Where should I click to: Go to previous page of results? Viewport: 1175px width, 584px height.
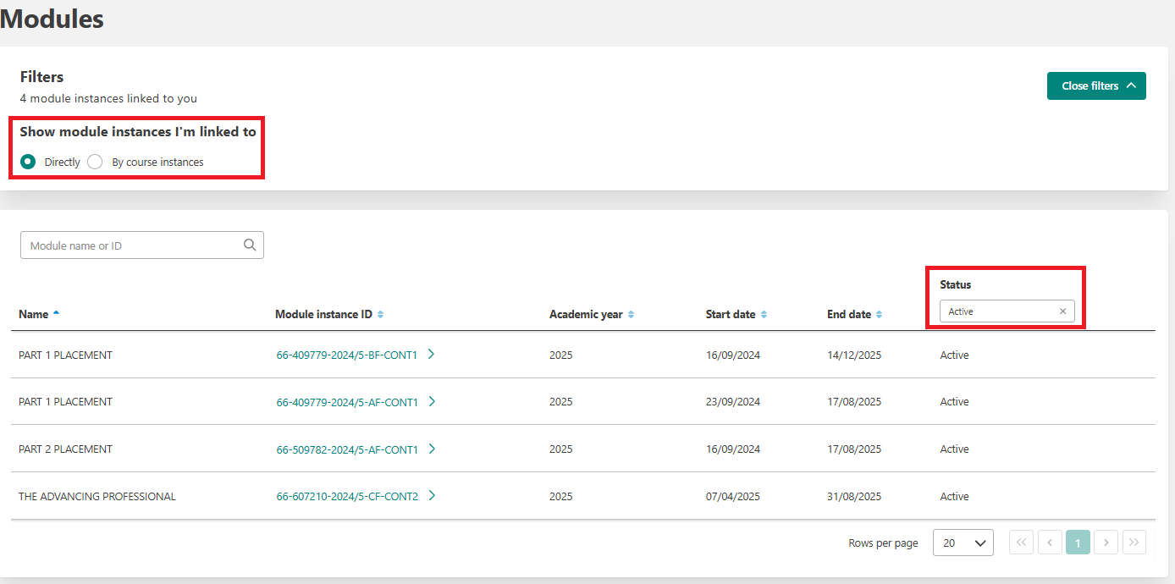1050,543
